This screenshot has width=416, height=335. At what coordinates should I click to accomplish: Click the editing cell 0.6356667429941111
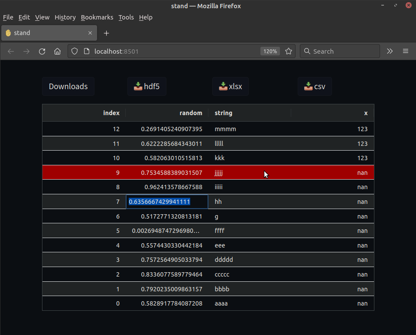(x=167, y=202)
